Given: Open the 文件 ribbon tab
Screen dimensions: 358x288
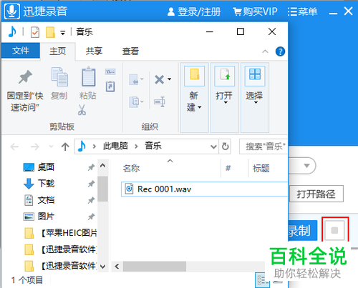Looking at the screenshot, I should (x=21, y=51).
